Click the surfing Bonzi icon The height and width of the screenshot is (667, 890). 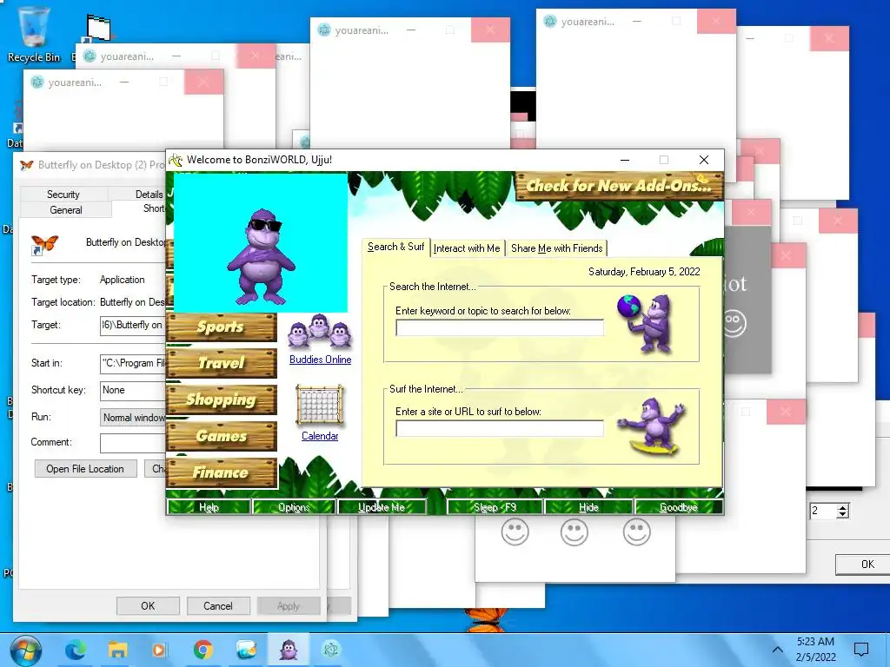tap(652, 426)
